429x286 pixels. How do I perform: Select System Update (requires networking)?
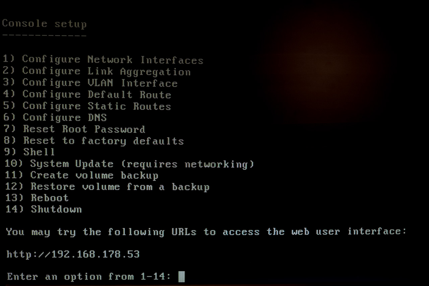(x=129, y=164)
